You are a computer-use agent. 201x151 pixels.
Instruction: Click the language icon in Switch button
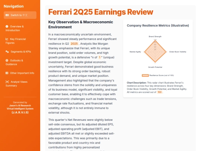click(x=7, y=15)
